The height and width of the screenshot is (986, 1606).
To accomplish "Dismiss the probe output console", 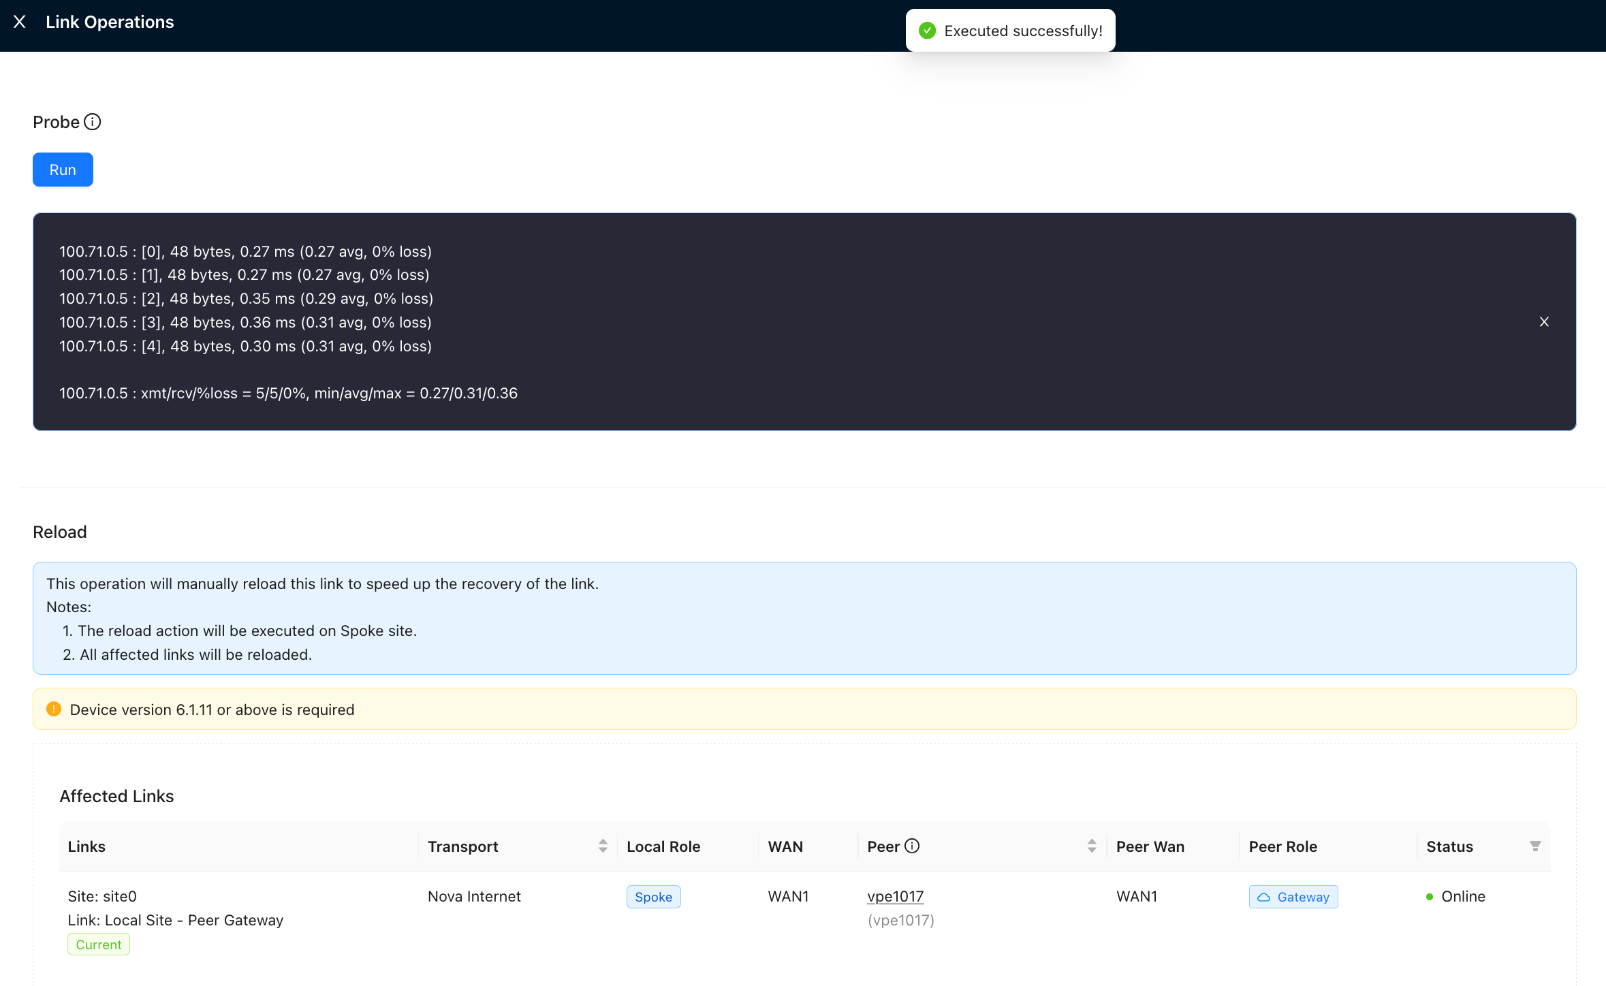I will point(1544,321).
